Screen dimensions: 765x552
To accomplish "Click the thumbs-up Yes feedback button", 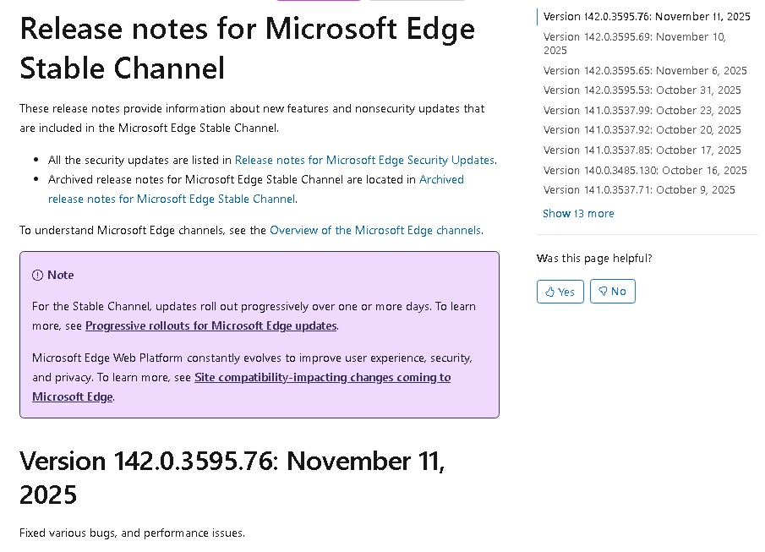I will (560, 292).
